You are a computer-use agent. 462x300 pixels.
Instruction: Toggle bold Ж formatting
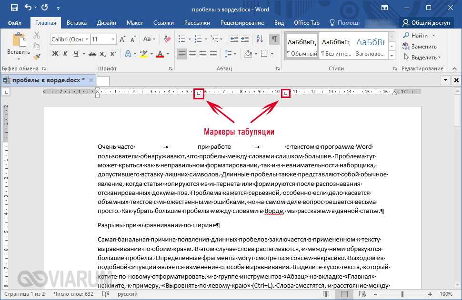tap(55, 54)
